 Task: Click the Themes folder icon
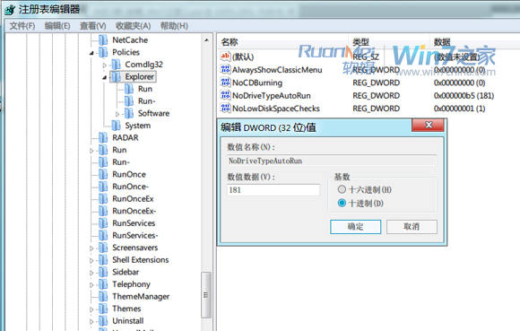click(103, 309)
